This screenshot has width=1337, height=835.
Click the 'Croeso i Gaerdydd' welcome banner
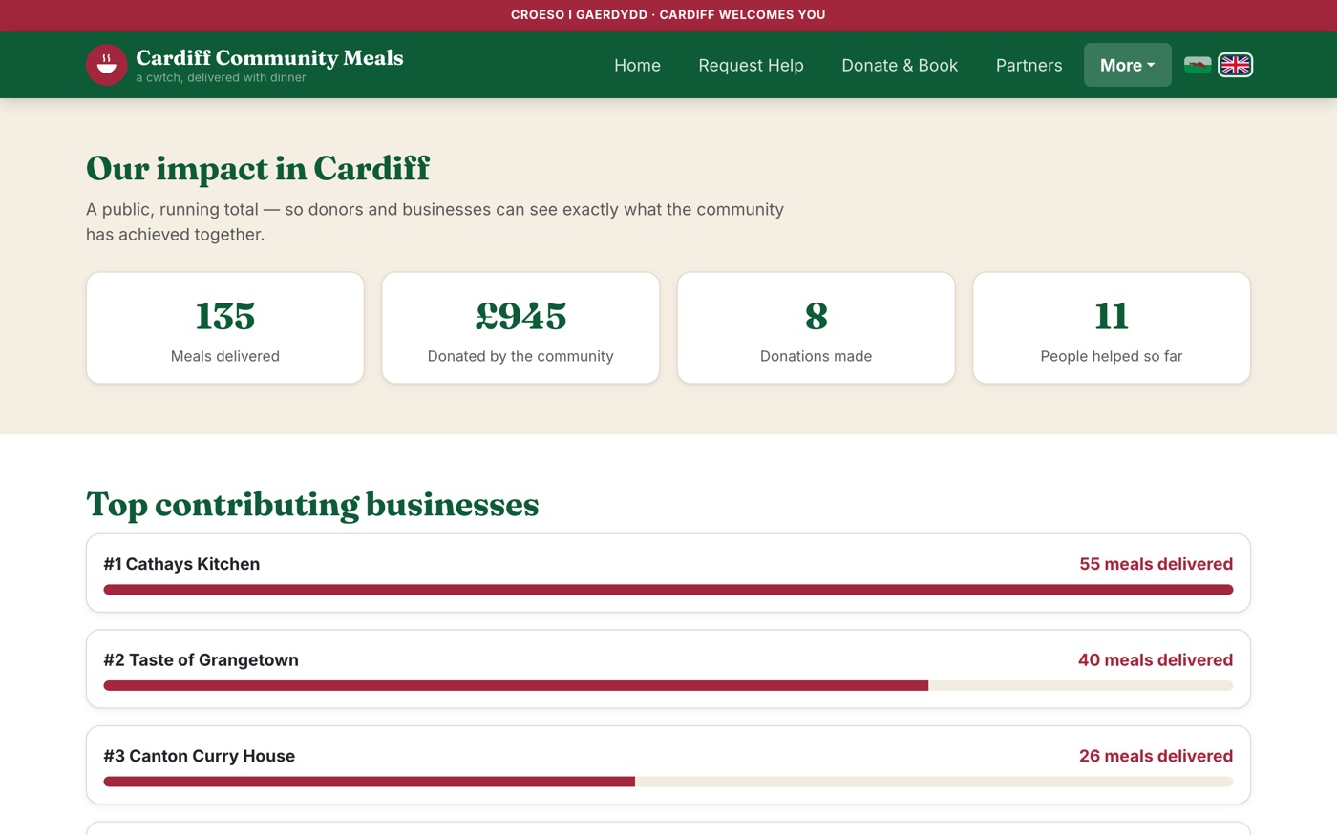[668, 15]
